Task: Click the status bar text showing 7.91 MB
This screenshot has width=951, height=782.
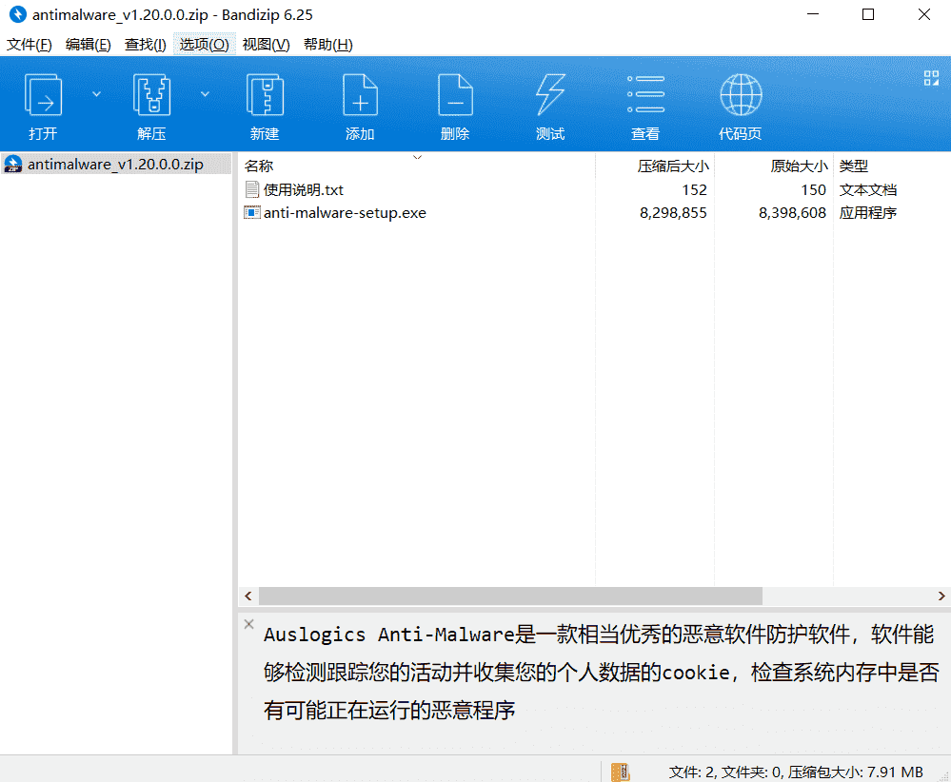Action: point(796,772)
